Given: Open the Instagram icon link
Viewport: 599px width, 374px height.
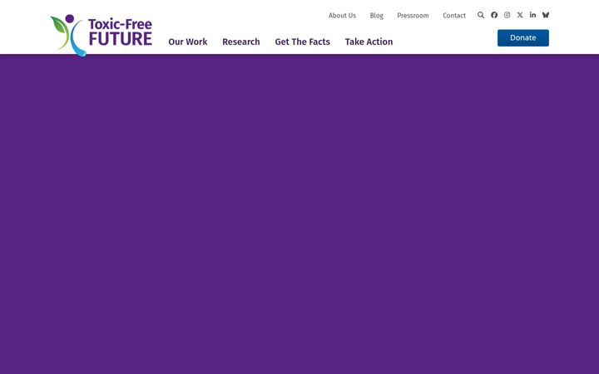Looking at the screenshot, I should [x=507, y=15].
